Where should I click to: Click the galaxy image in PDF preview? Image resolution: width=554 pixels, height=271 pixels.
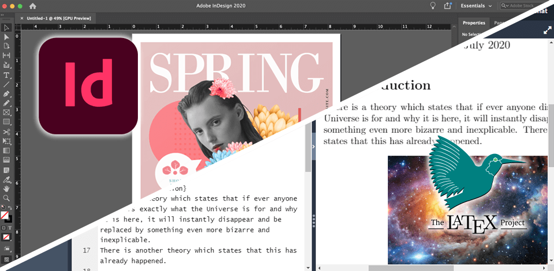[x=467, y=210]
